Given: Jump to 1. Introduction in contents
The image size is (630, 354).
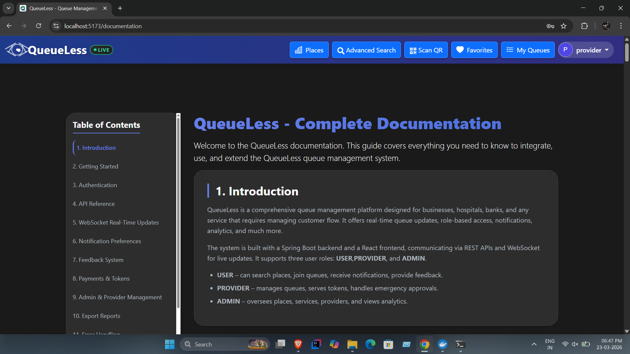Looking at the screenshot, I should 96,148.
